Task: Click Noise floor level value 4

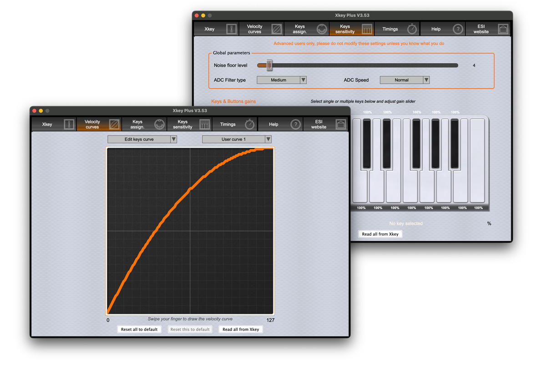Action: 474,66
